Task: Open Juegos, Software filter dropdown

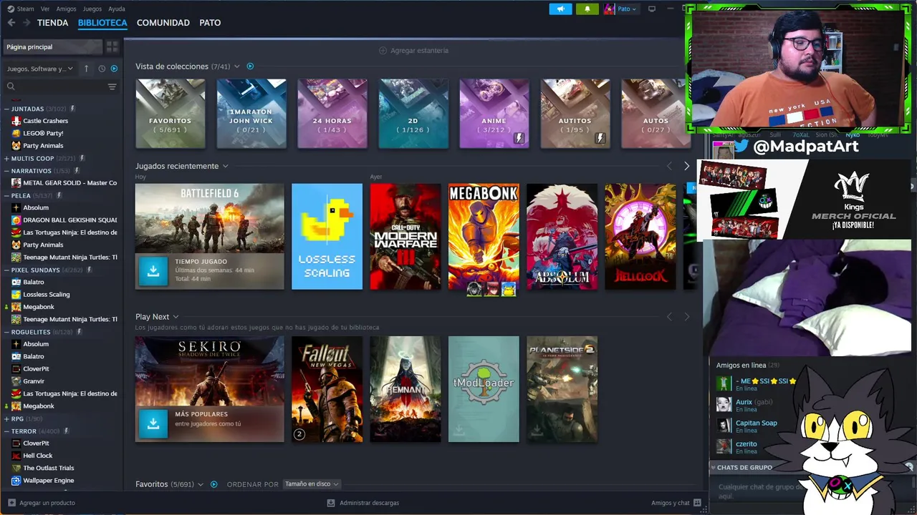Action: [x=40, y=69]
